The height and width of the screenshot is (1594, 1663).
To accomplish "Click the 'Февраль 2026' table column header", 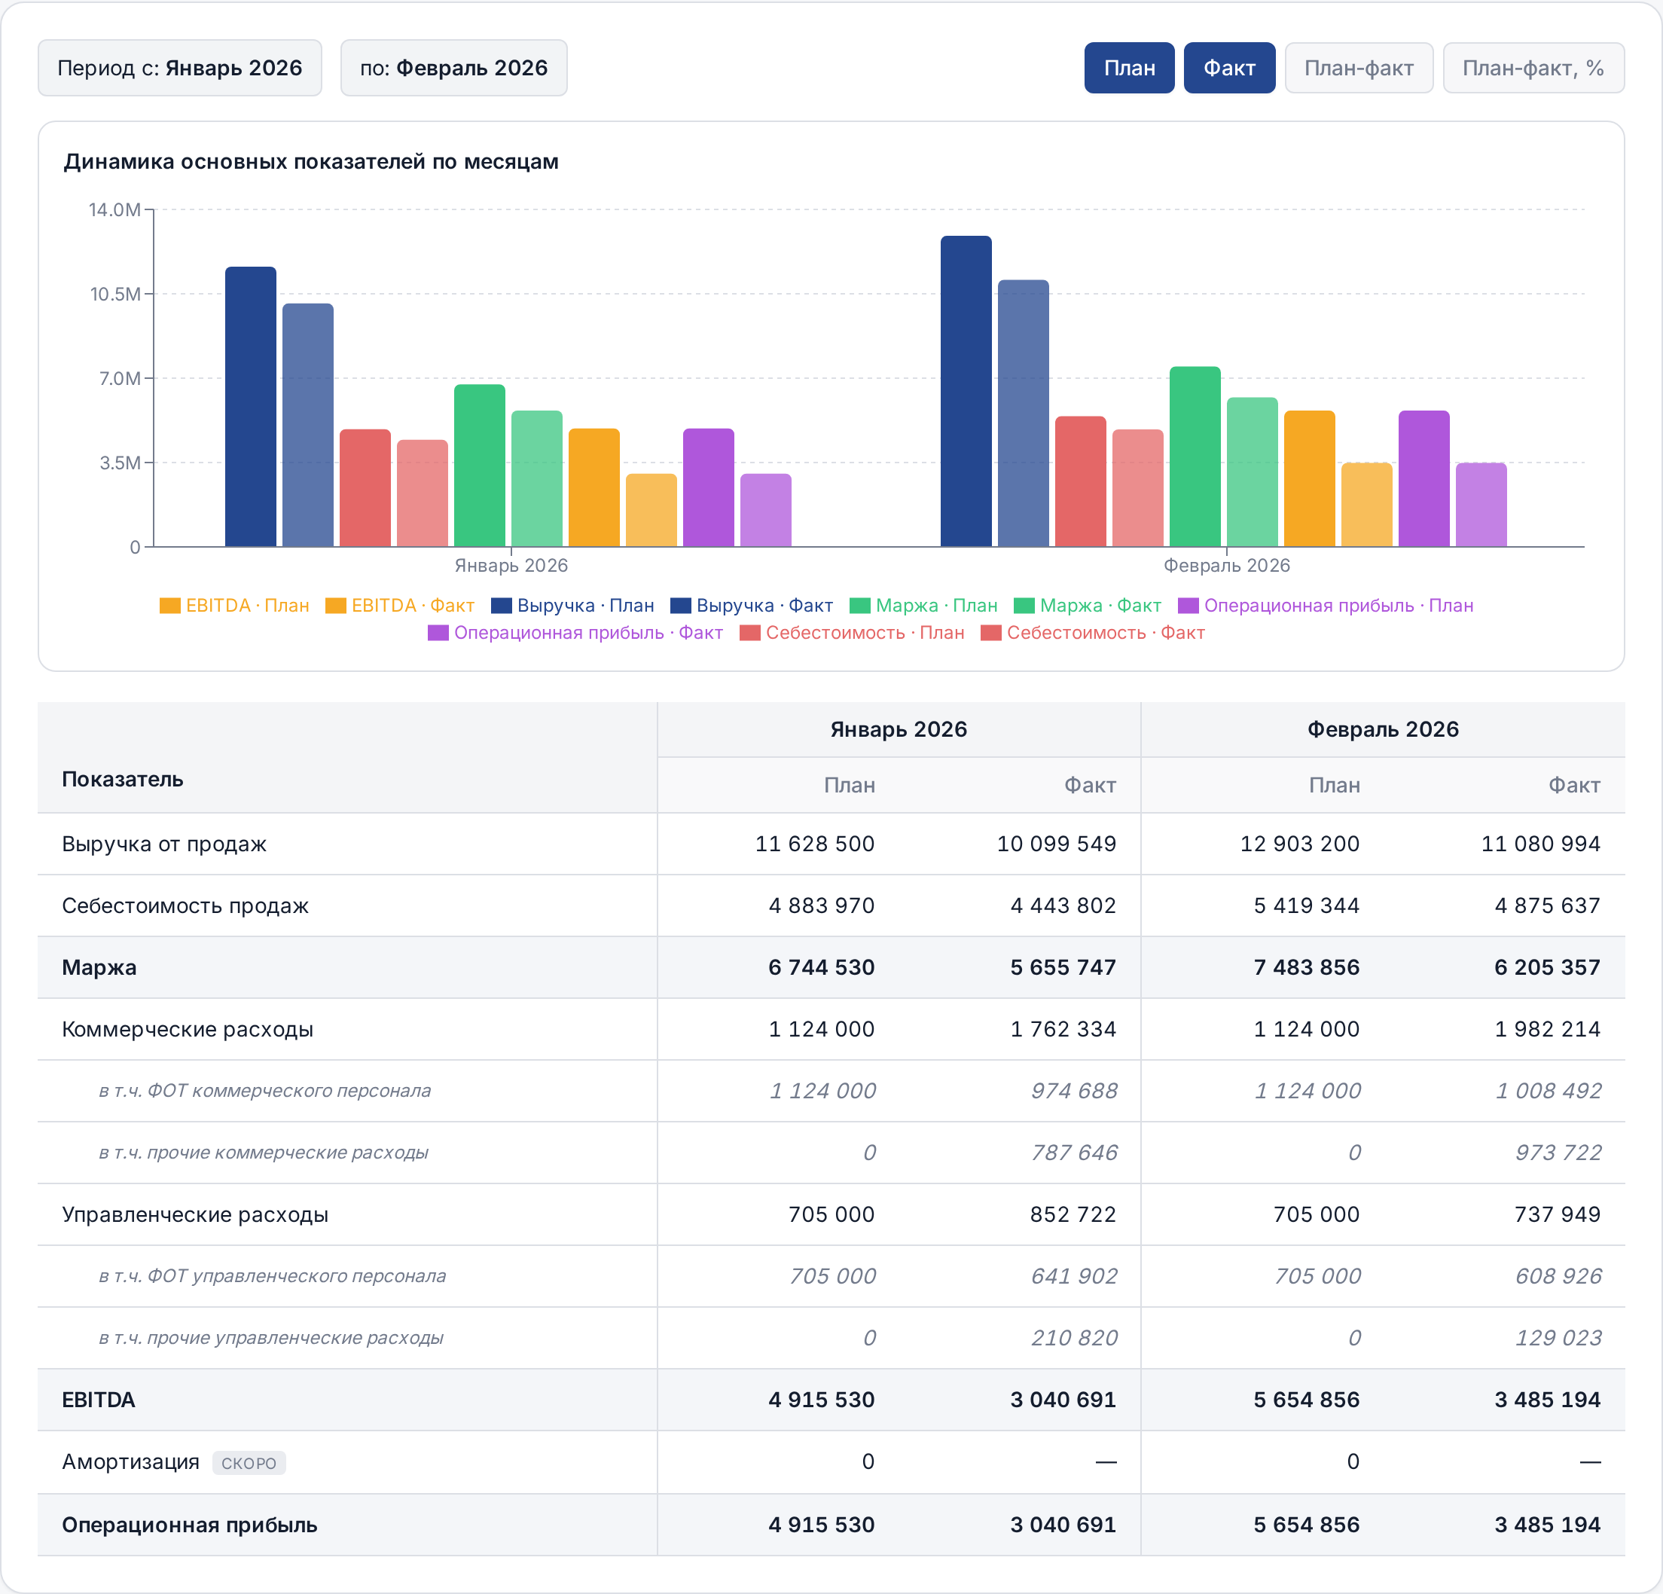I will click(x=1383, y=729).
